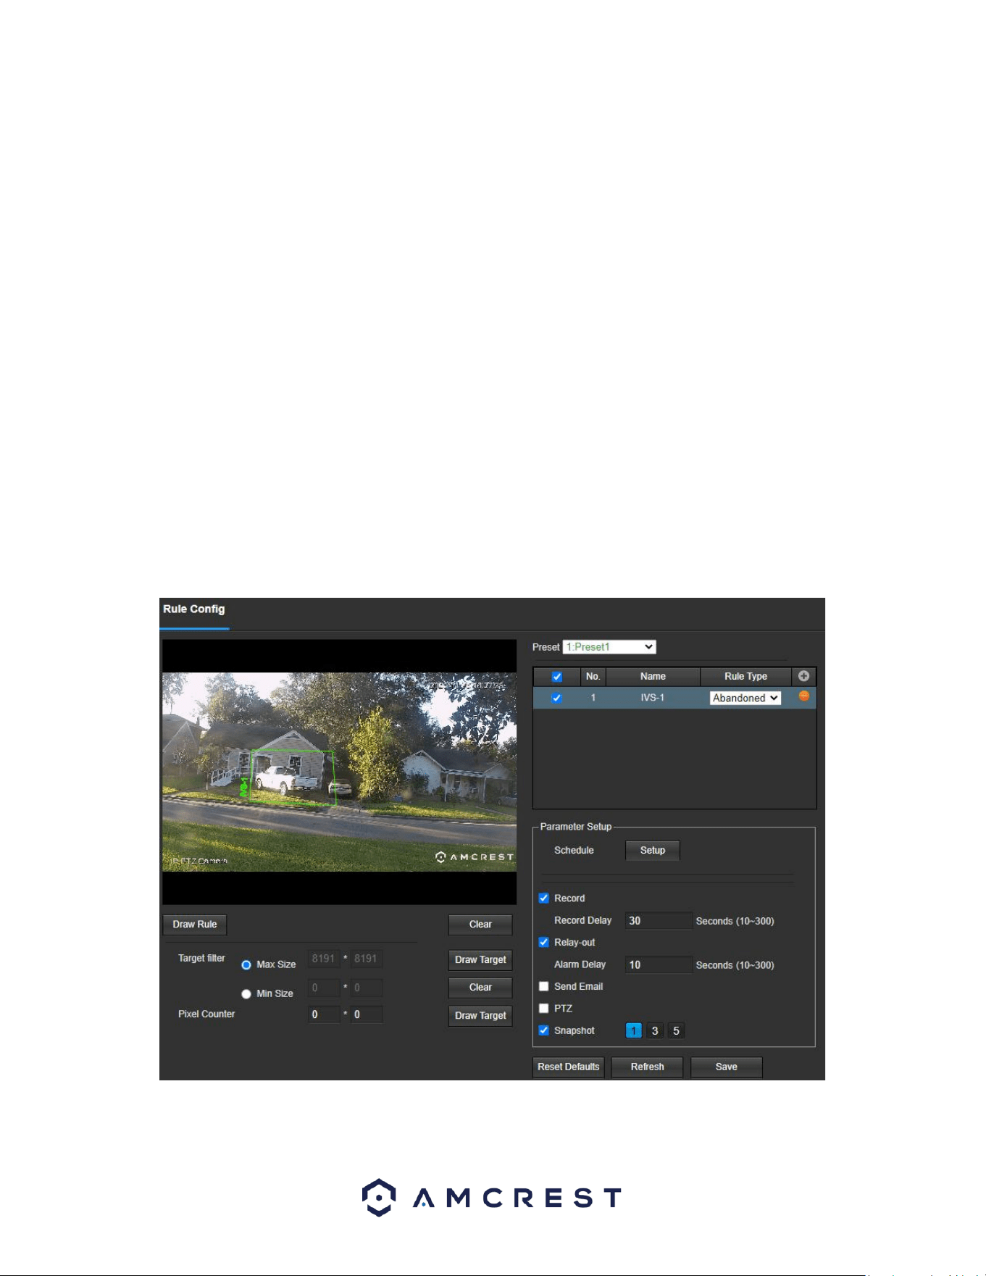The height and width of the screenshot is (1276, 986).
Task: Open the Abandoned rule type dropdown
Action: click(745, 698)
